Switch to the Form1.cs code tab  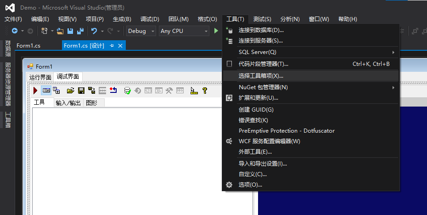coord(28,46)
